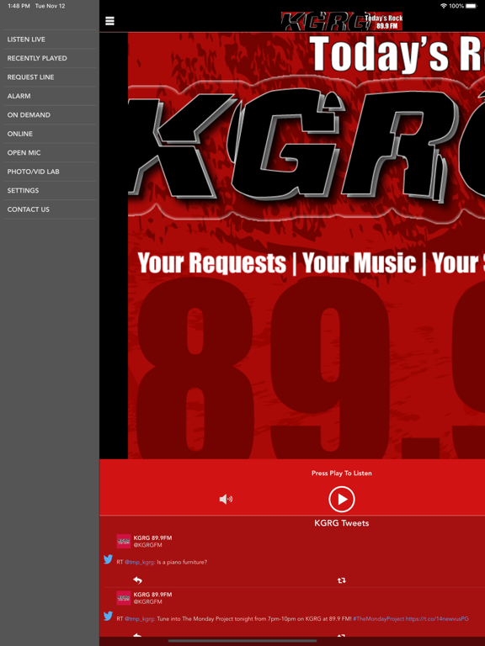Start the live stream with play button
Screen dimensions: 485x646
point(342,500)
